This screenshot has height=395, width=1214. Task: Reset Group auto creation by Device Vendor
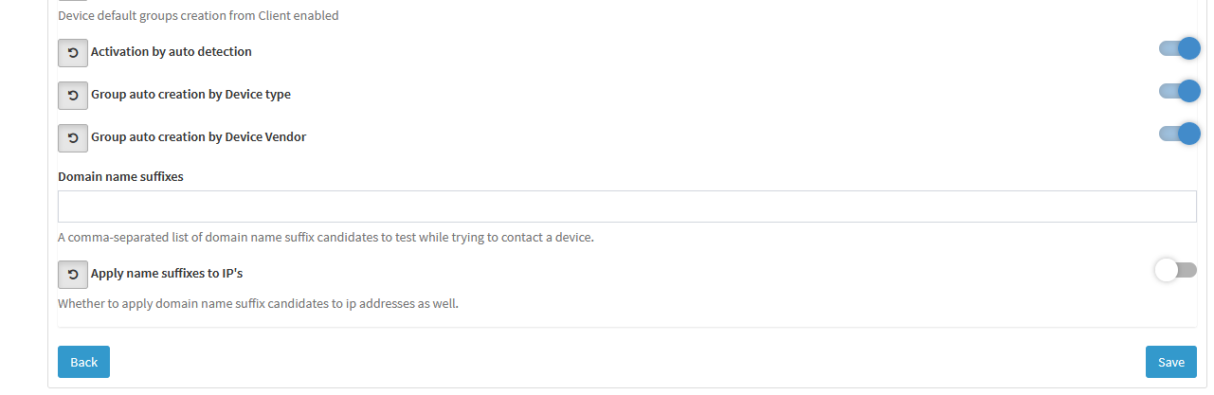(73, 137)
